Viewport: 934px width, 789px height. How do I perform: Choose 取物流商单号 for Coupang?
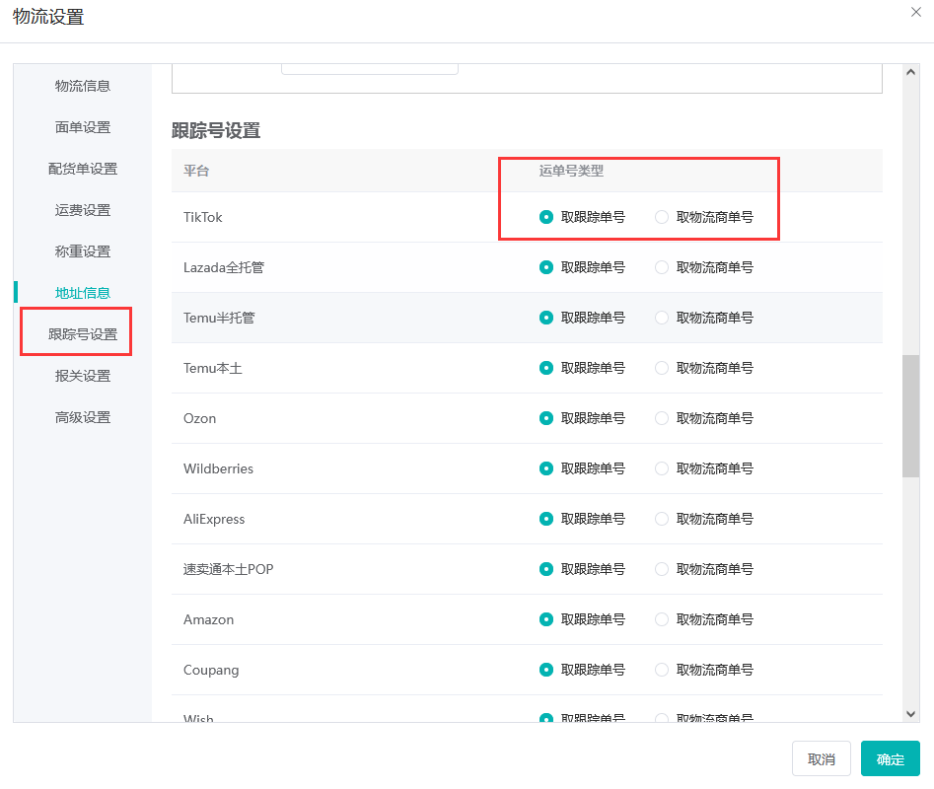pos(662,670)
